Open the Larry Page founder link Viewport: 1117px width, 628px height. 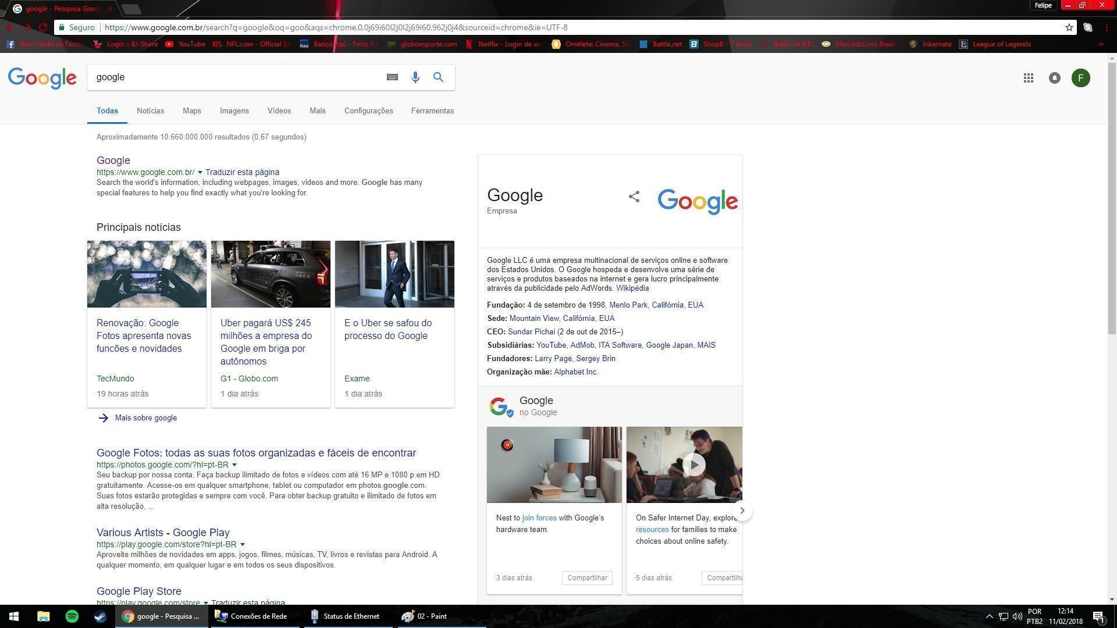point(553,359)
